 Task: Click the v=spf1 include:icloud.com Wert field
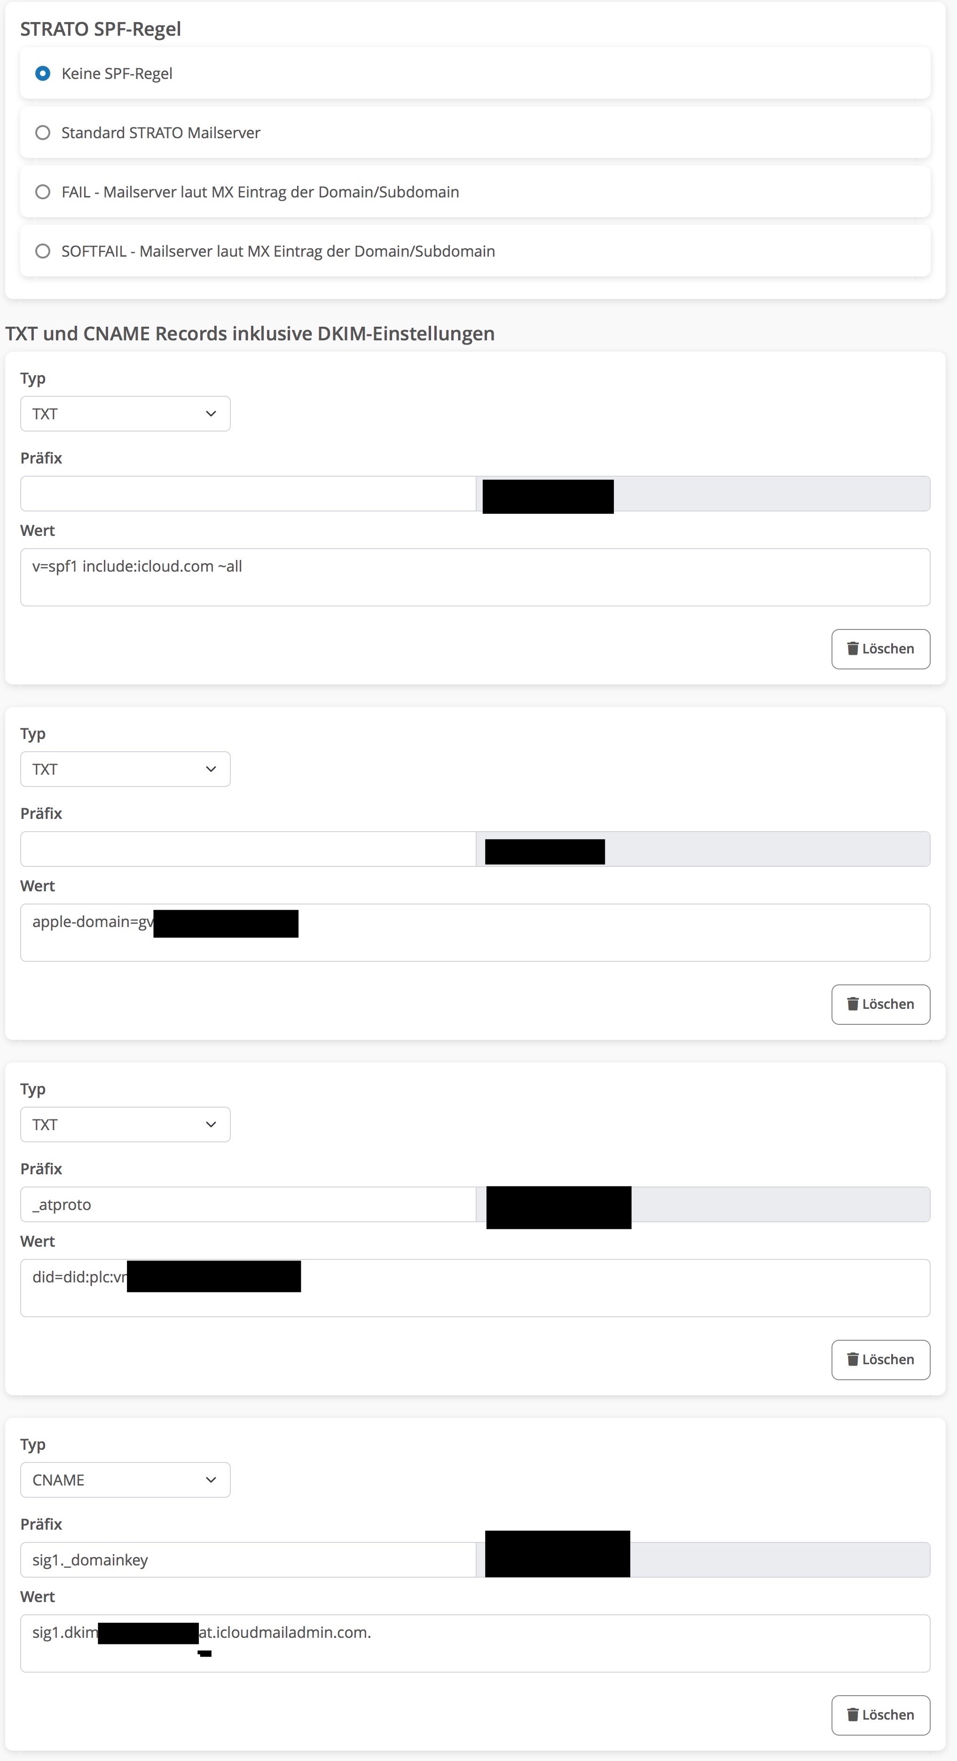click(x=475, y=577)
